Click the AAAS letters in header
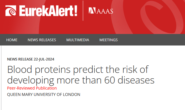This screenshot has height=110, width=185. coord(105,11)
